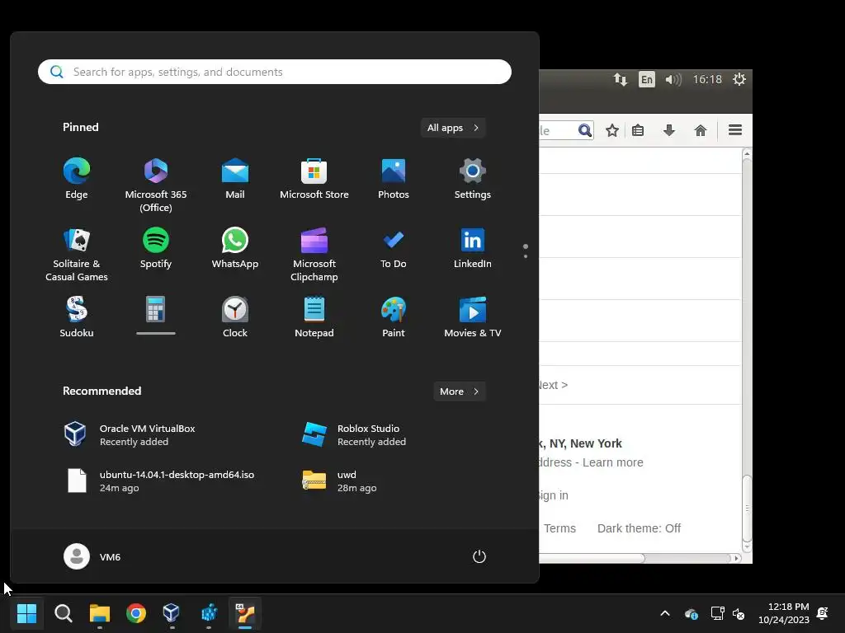The image size is (845, 633).
Task: Go to next pinned apps page dots
Action: click(x=526, y=256)
